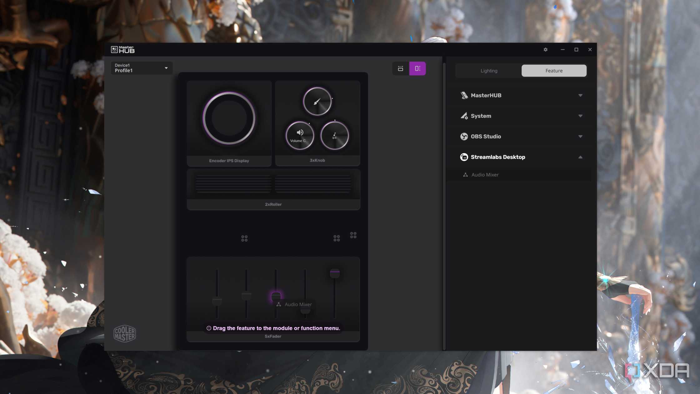
Task: Switch to the Lighting tab
Action: pyautogui.click(x=489, y=71)
